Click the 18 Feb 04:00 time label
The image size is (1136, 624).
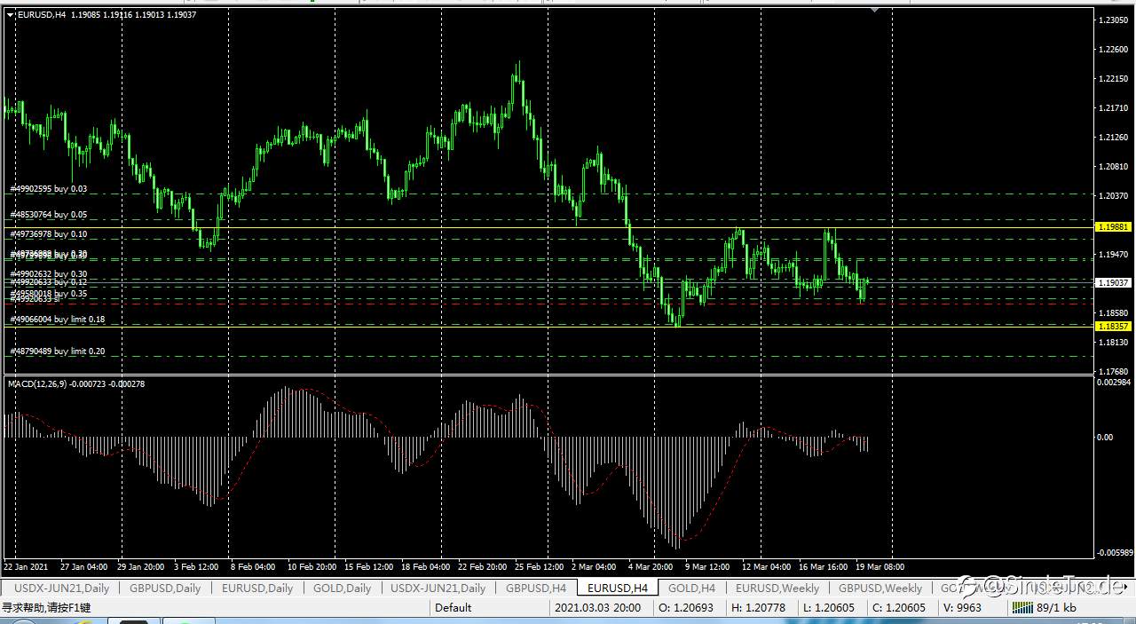pos(424,566)
